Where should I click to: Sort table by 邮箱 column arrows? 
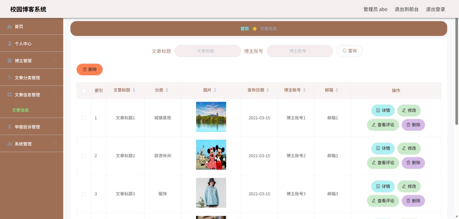pos(337,90)
